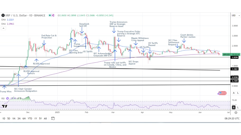Select the 1.3461 horizontal line price label
The image size is (241, 135).
[235, 69]
